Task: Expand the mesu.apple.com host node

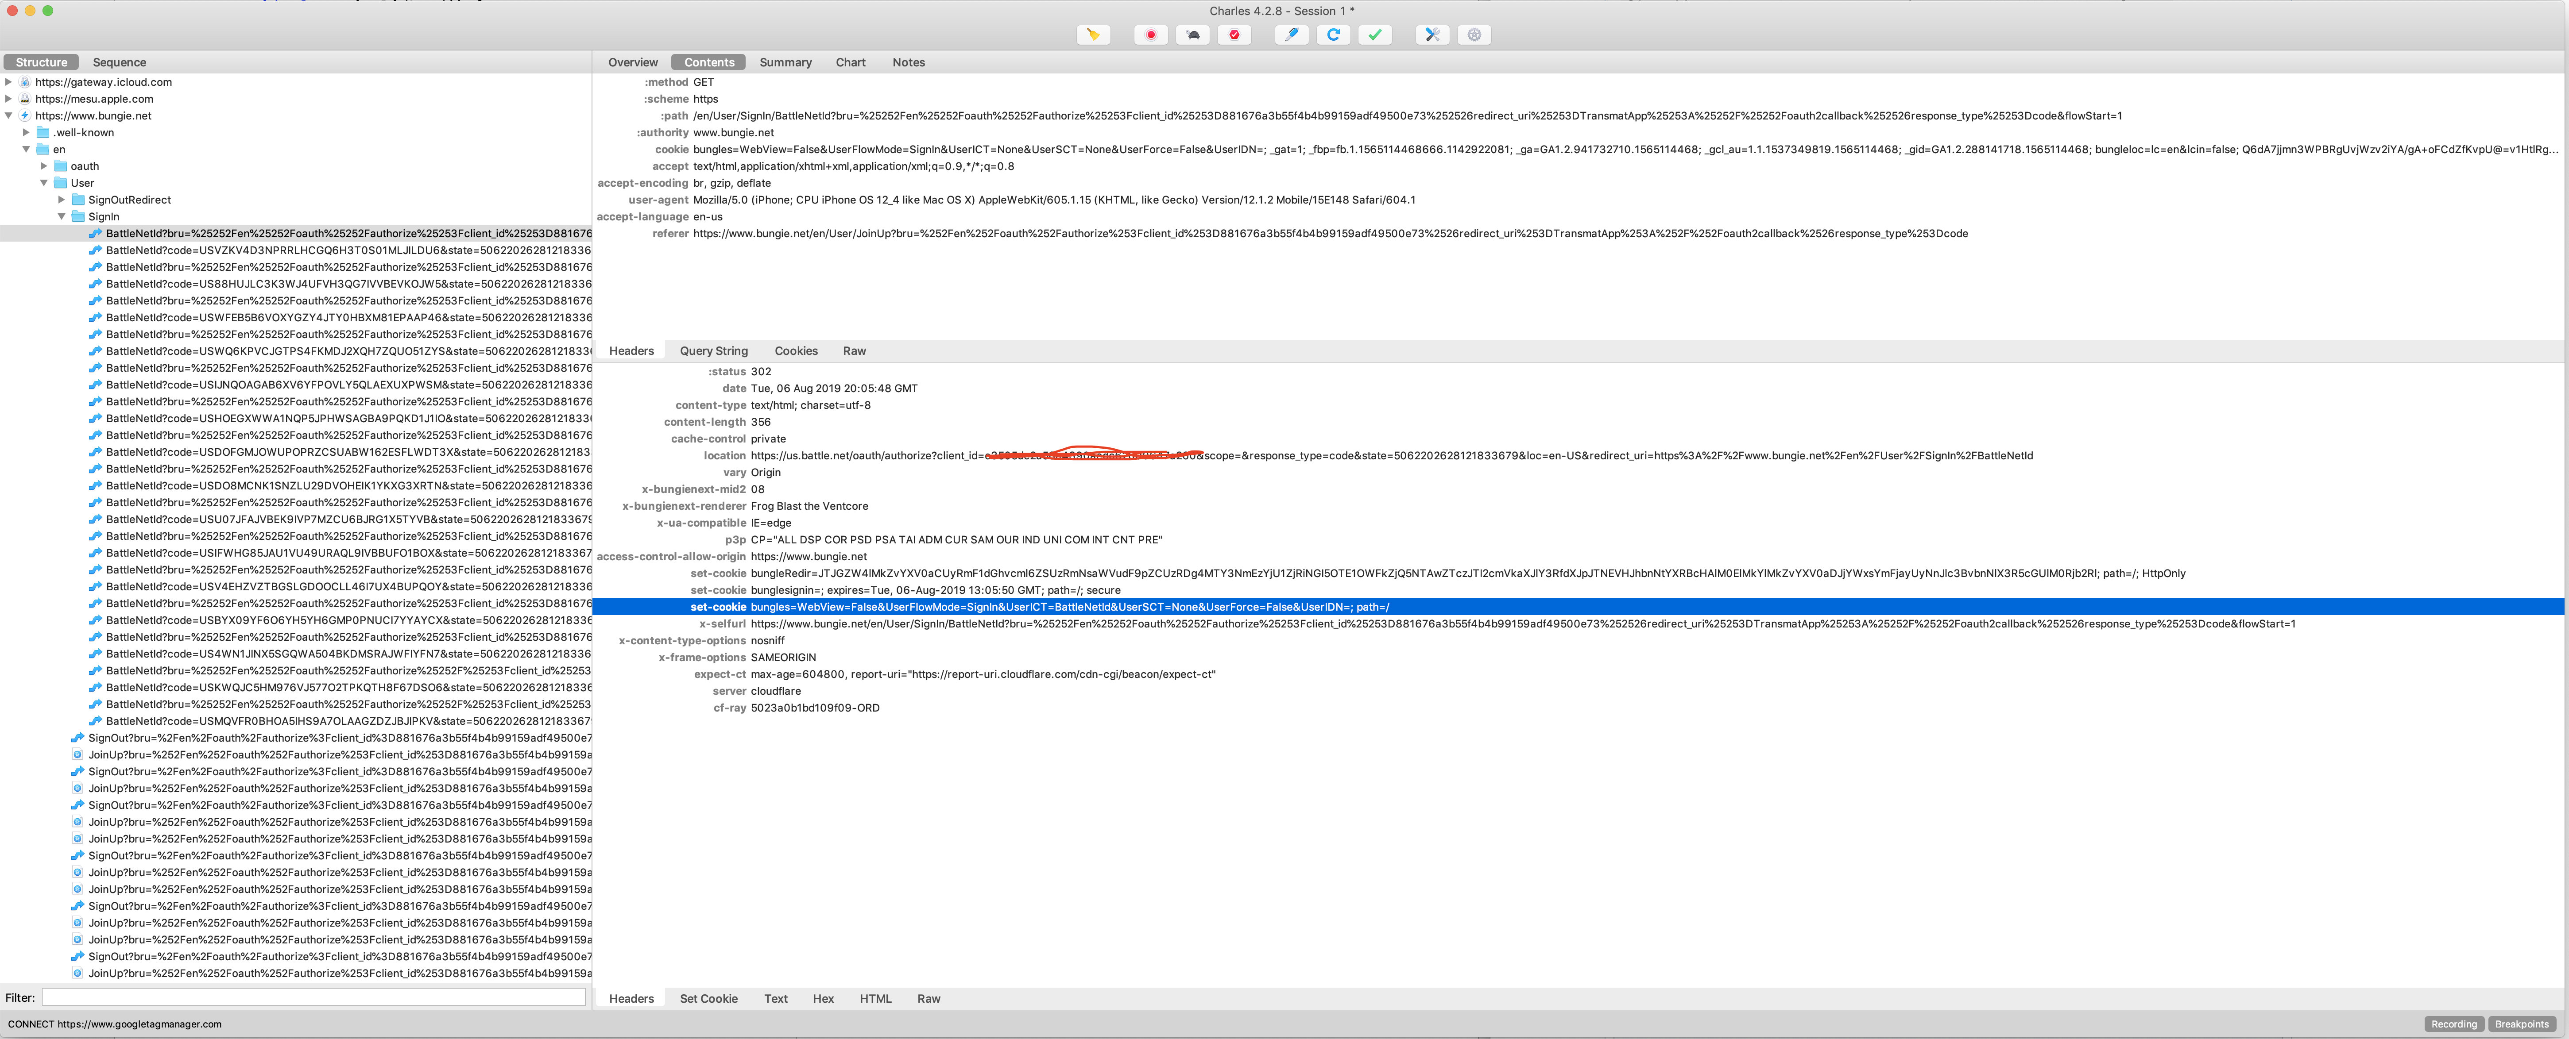Action: pyautogui.click(x=9, y=99)
